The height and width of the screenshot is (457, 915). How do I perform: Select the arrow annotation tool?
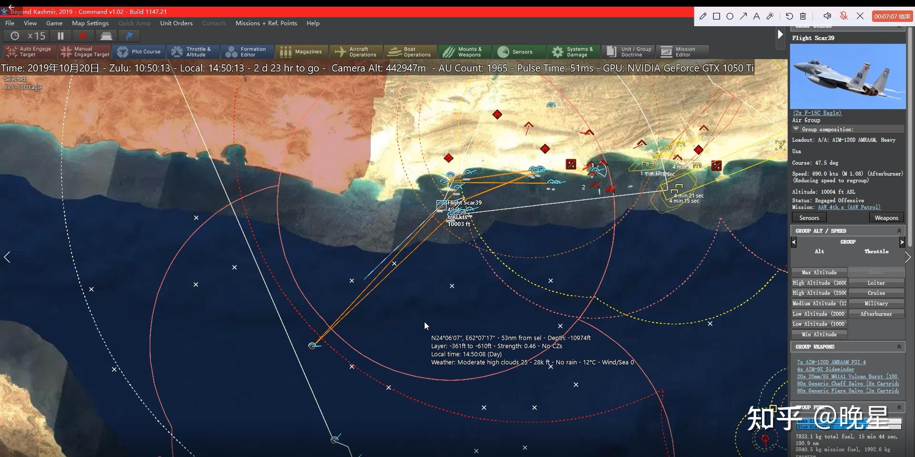pos(743,16)
